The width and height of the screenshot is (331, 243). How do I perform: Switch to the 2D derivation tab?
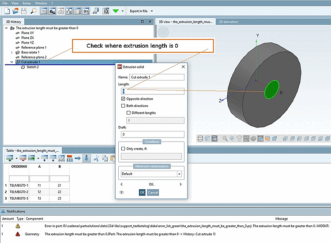point(228,22)
